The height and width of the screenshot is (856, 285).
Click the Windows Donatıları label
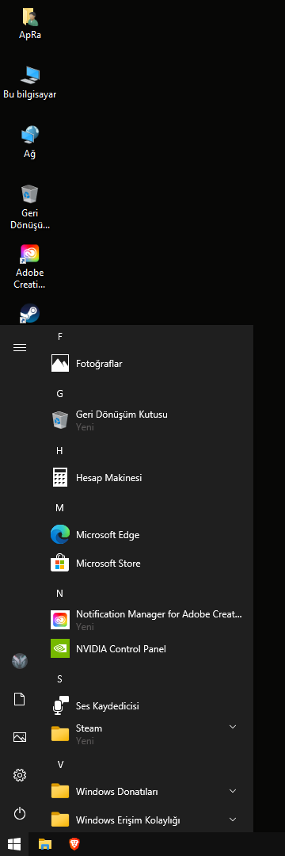[x=117, y=792]
